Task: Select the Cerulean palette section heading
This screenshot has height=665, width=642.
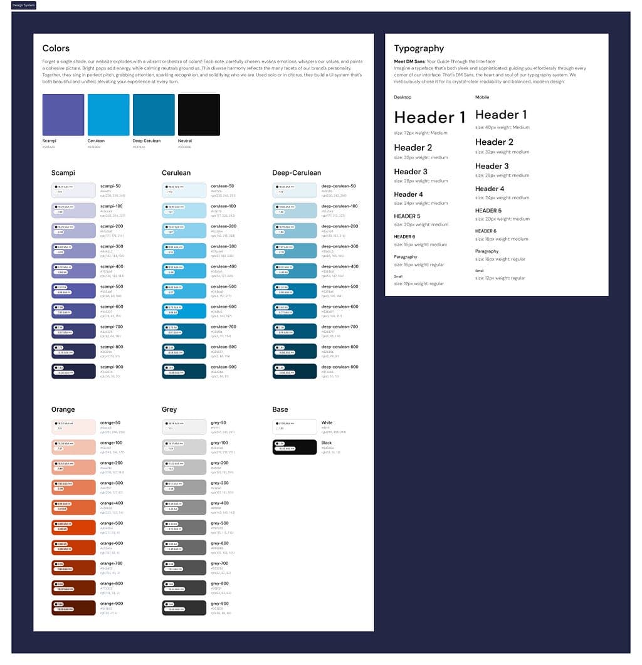Action: tap(176, 172)
